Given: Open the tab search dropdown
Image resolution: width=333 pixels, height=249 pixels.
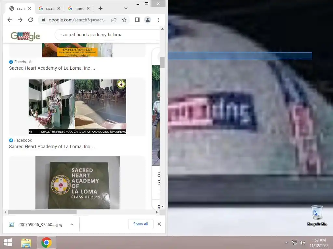Looking at the screenshot, I should (126, 8).
